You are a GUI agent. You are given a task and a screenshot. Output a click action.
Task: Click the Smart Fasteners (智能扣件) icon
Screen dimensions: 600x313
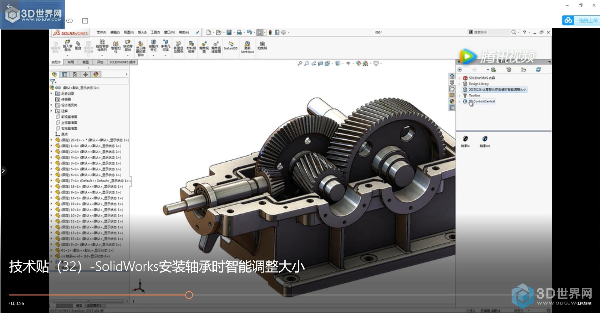[x=116, y=47]
